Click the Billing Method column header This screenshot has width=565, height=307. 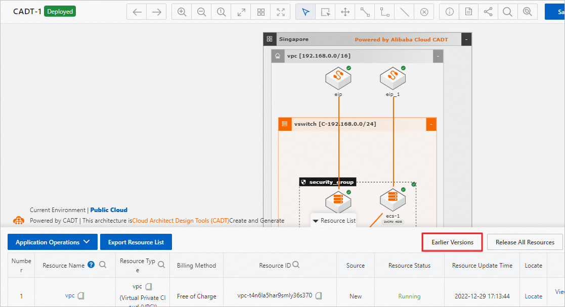coord(196,265)
